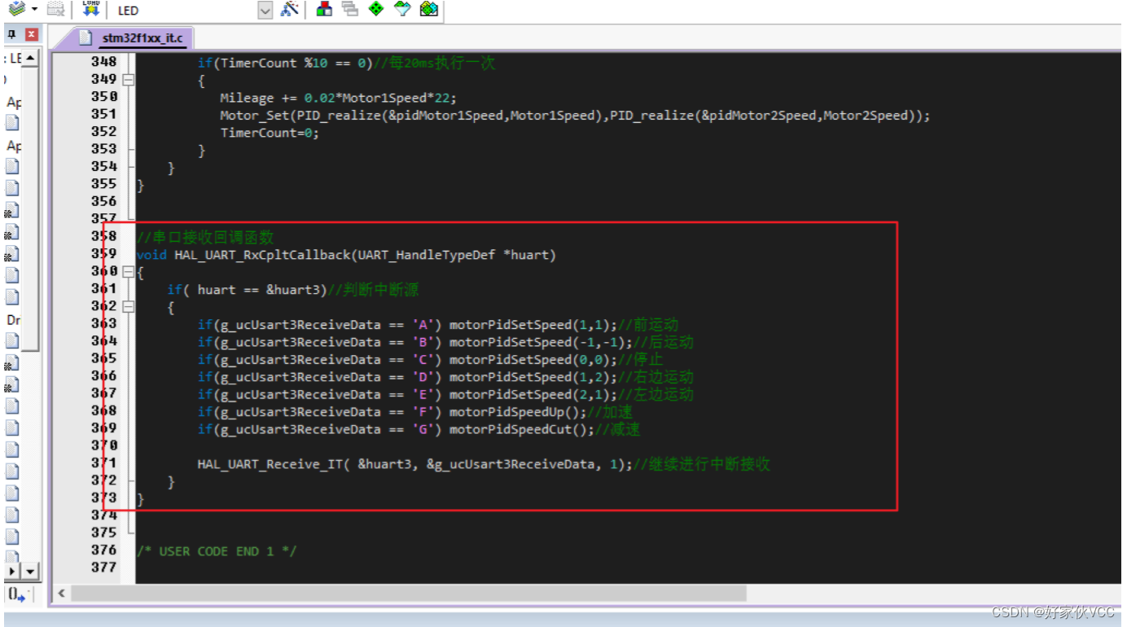The height and width of the screenshot is (627, 1127).
Task: Click the Motor_Set call on line 351
Action: coord(575,116)
